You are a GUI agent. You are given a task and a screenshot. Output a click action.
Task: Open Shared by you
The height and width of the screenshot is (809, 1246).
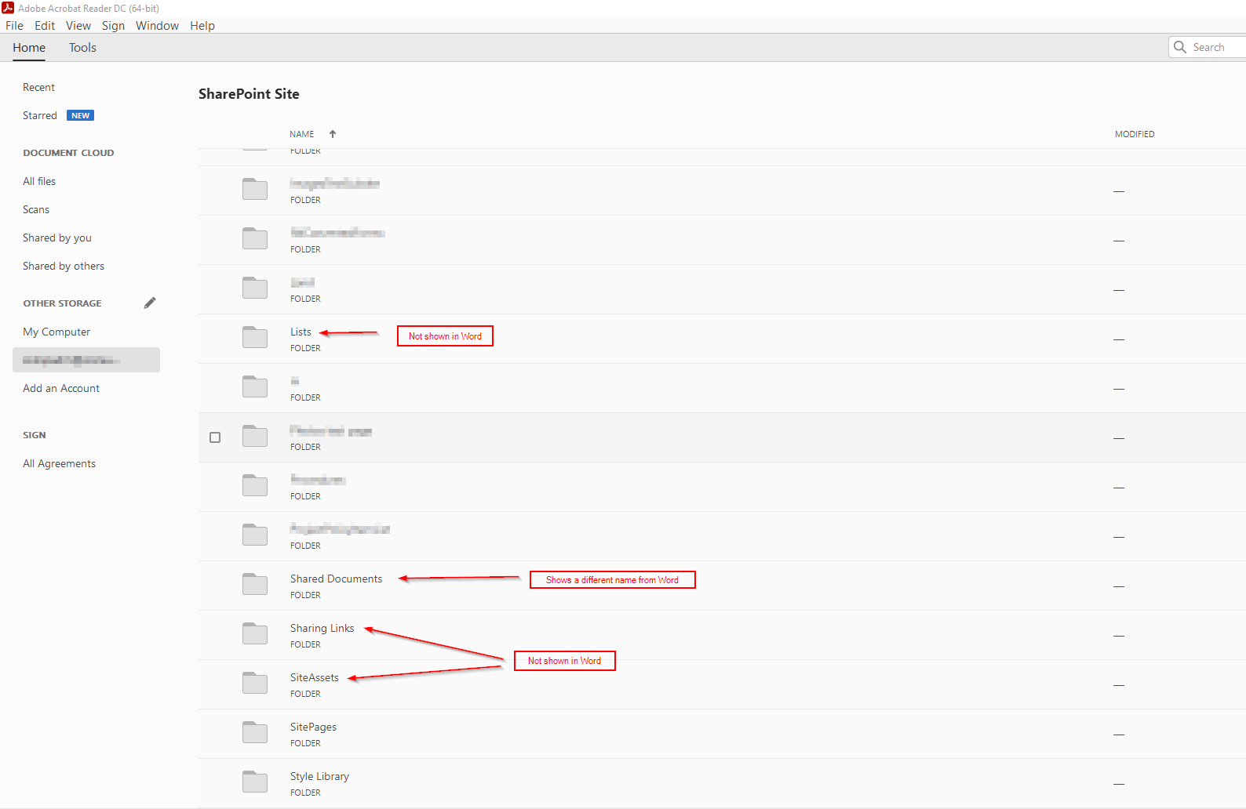57,238
